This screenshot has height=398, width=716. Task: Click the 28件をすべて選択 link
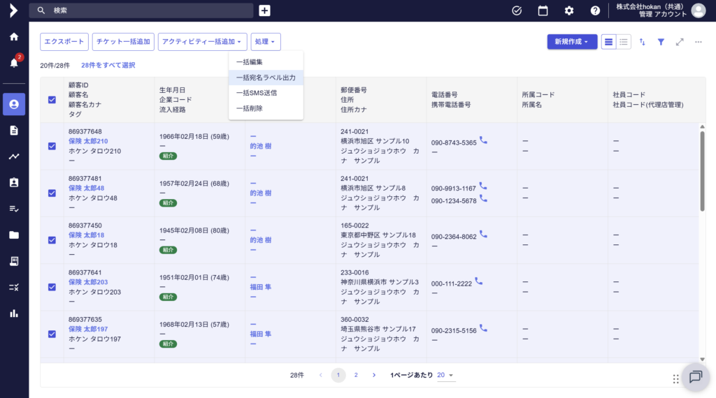pos(108,65)
